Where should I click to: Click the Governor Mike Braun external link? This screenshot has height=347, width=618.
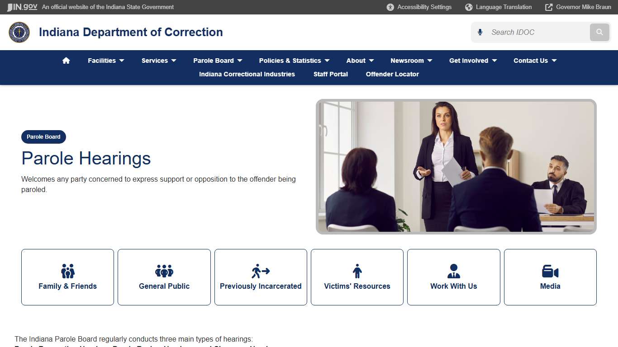point(578,7)
